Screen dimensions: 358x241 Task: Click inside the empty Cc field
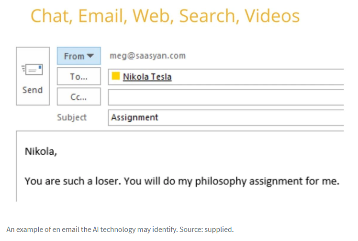click(226, 97)
